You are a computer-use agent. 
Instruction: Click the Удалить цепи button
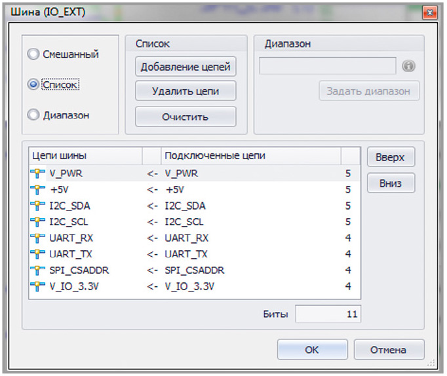(x=185, y=91)
